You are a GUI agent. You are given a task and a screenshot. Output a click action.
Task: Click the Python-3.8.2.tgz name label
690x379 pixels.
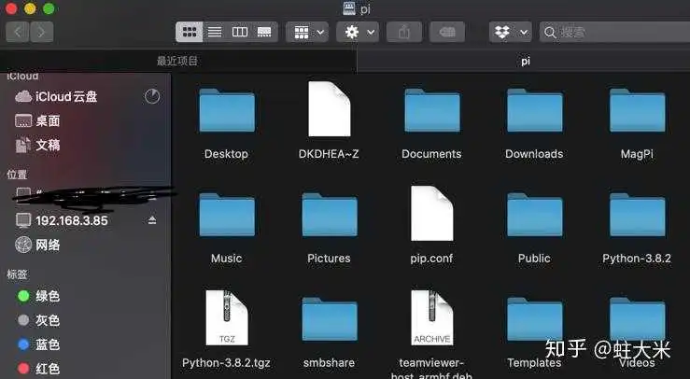tap(226, 363)
